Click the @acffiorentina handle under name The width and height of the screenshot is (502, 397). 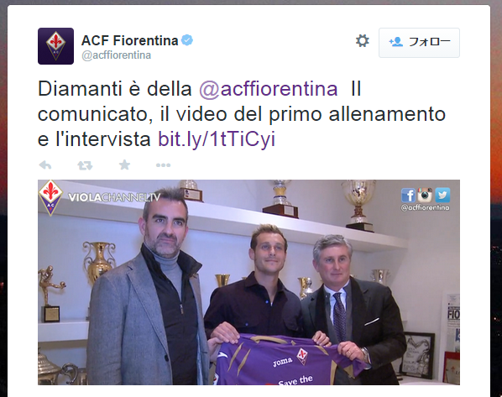pos(116,55)
